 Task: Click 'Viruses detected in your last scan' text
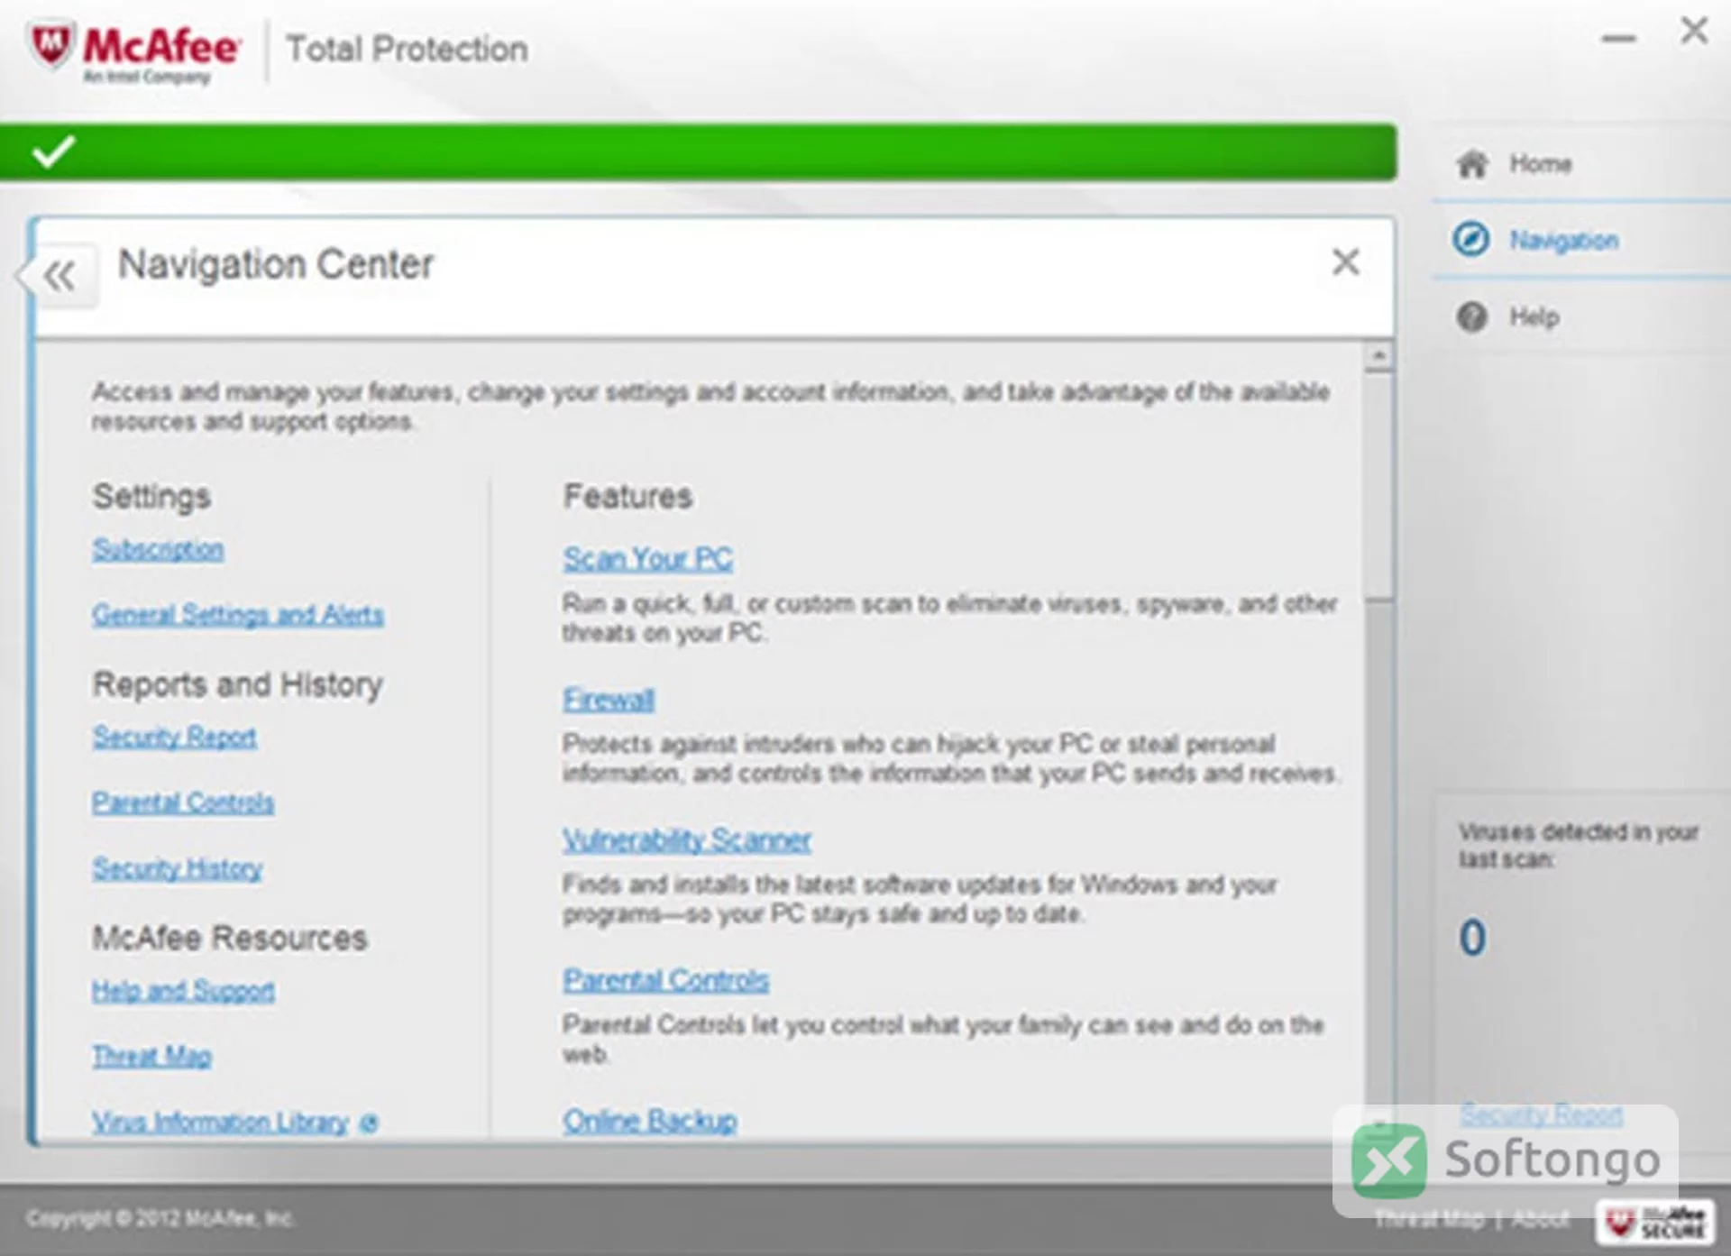tap(1578, 846)
